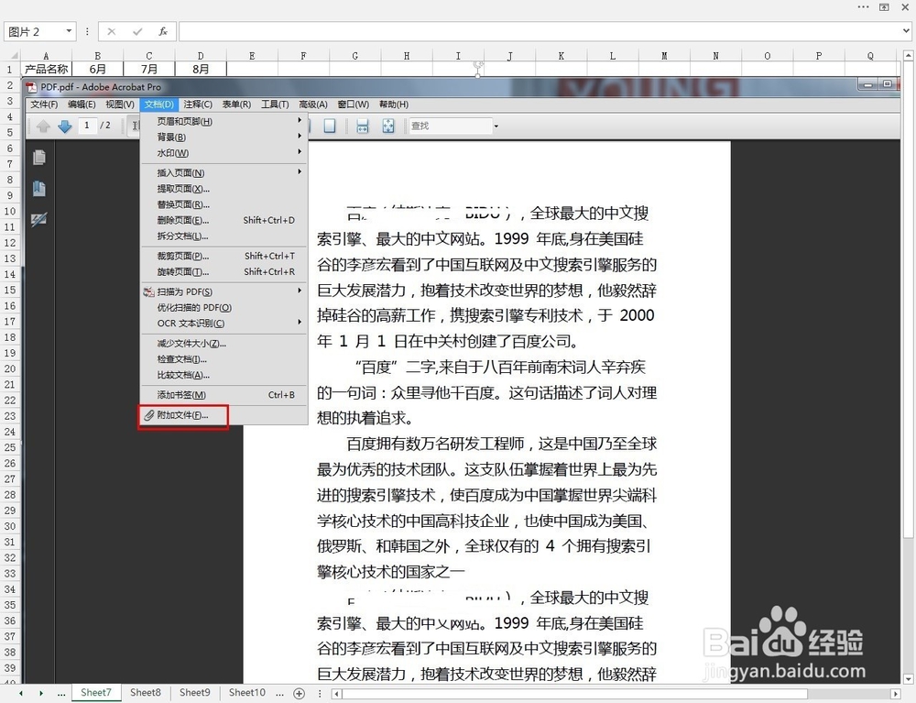This screenshot has height=703, width=916.
Task: Choose 检查文档(I)... entry
Action: [x=224, y=358]
